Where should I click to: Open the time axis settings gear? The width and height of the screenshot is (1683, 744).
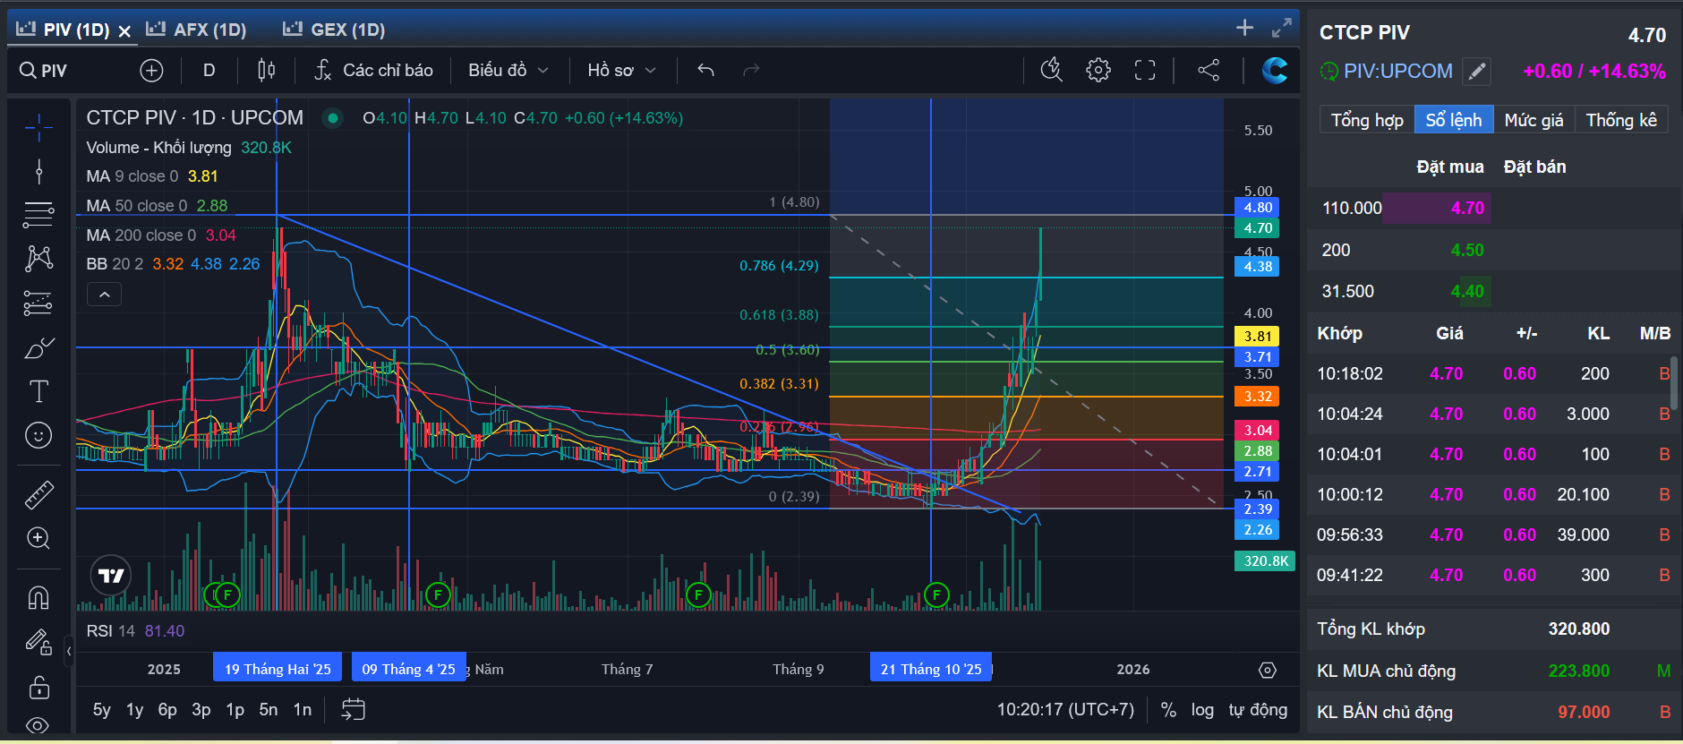tap(1267, 670)
